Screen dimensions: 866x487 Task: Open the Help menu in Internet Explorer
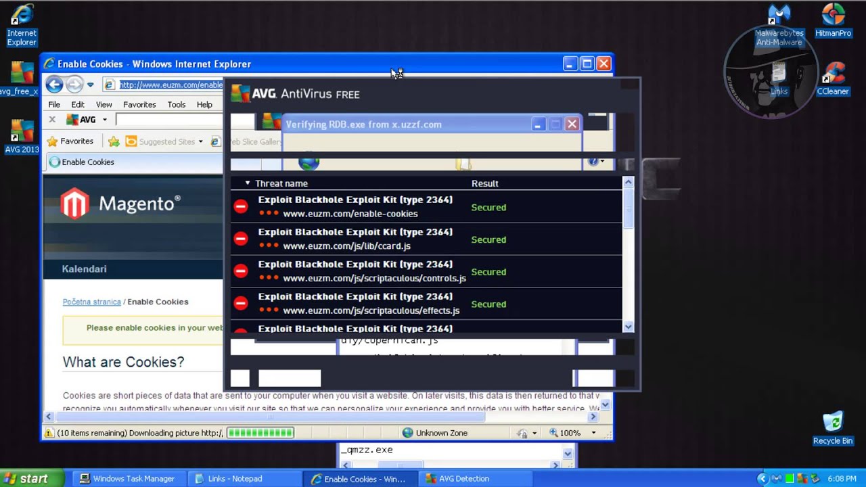(x=204, y=105)
